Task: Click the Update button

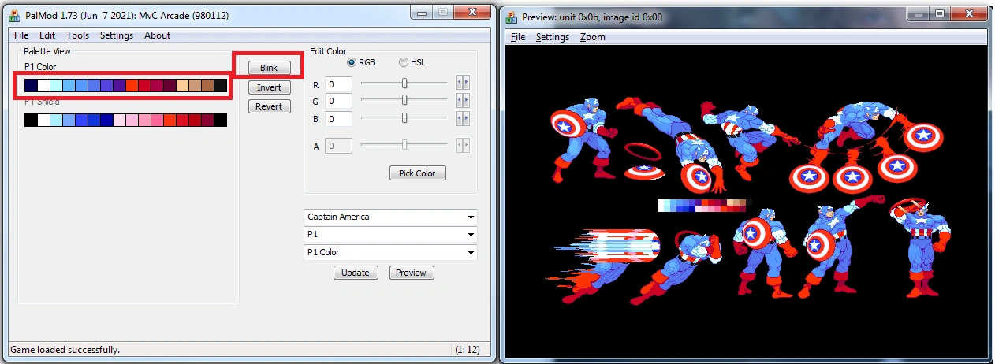Action: pos(356,273)
